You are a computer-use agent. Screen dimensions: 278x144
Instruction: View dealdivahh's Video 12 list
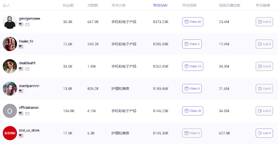(193, 66)
